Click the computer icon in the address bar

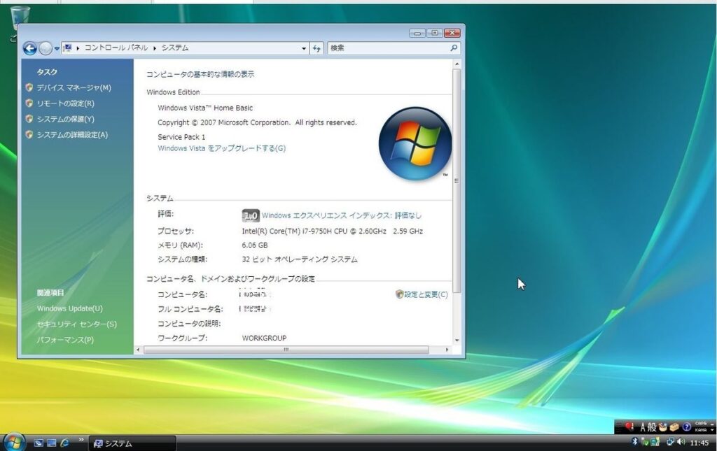click(x=67, y=48)
